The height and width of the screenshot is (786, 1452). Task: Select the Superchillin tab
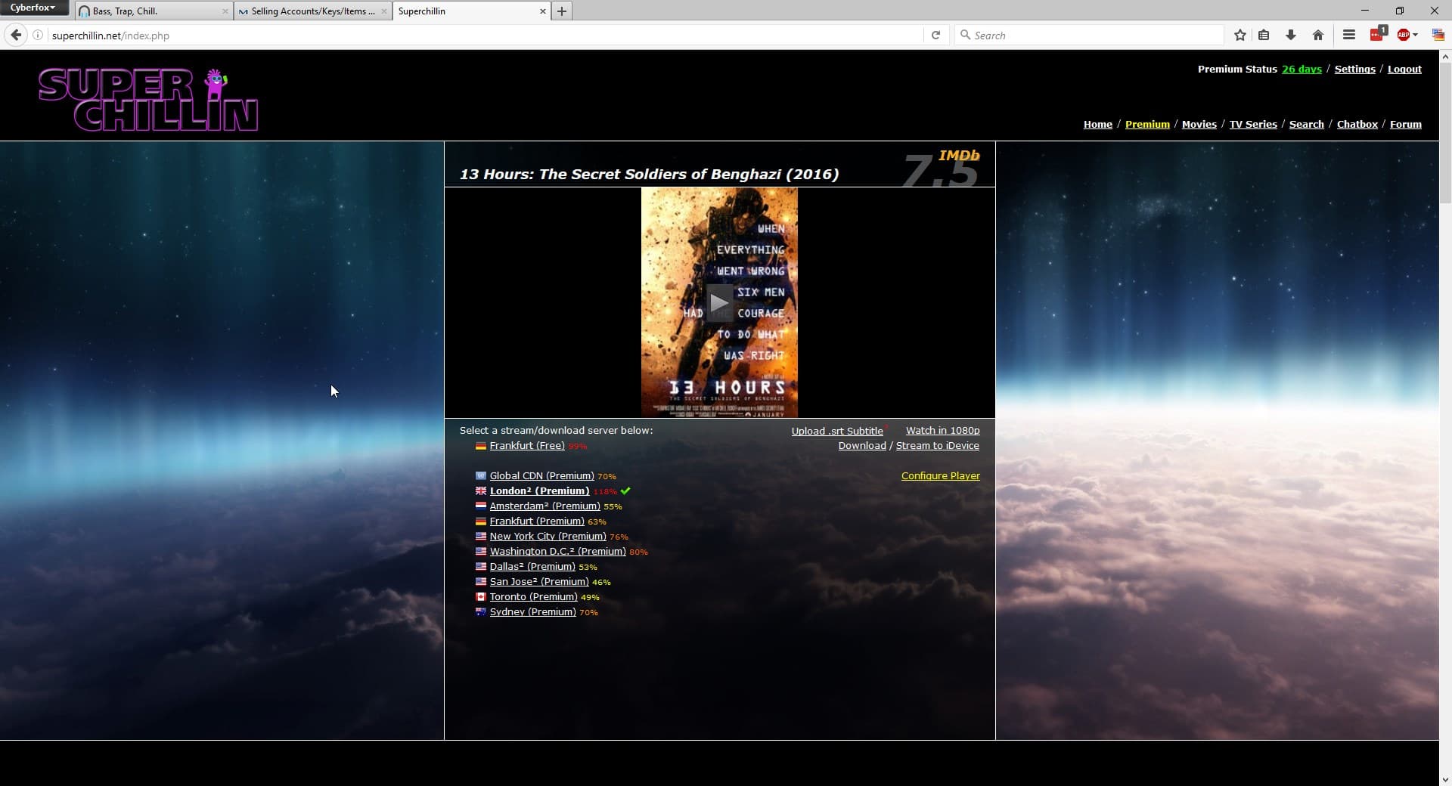point(471,11)
